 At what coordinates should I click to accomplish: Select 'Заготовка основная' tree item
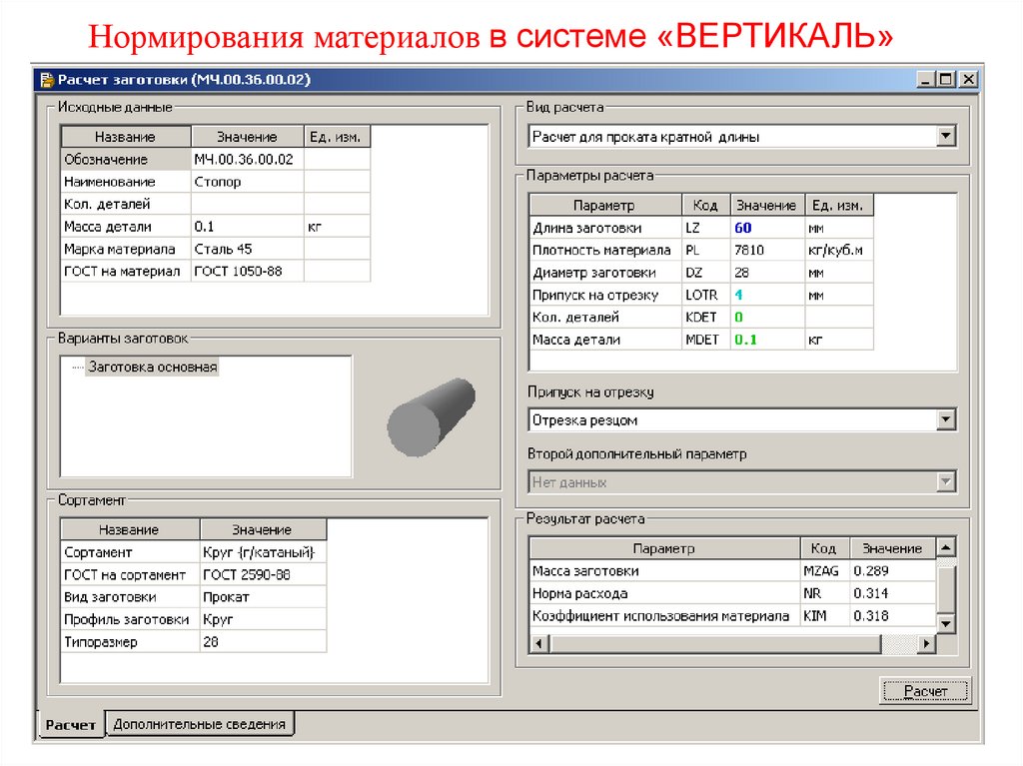tap(153, 367)
